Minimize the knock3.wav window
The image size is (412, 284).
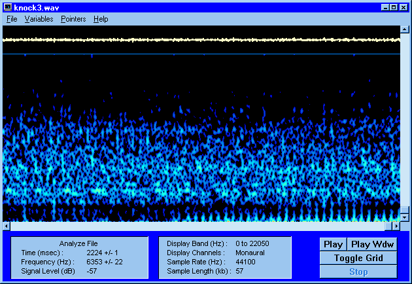pyautogui.click(x=385, y=8)
